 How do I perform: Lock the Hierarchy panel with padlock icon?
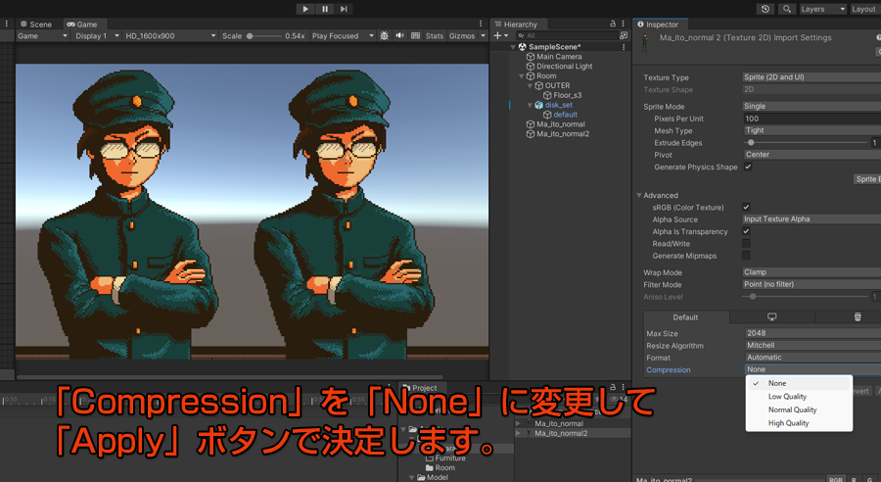pos(613,24)
